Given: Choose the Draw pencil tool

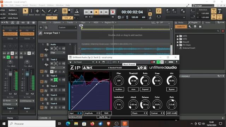Looking at the screenshot, I should click(49, 11).
